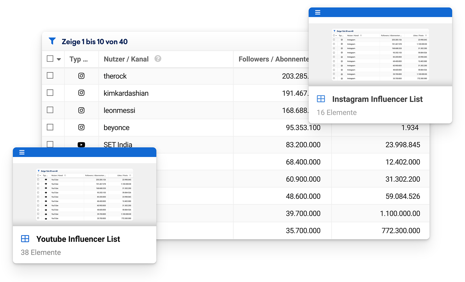Toggle the select-all checkbox in table header
Viewport: 465px width, 282px height.
tap(50, 59)
